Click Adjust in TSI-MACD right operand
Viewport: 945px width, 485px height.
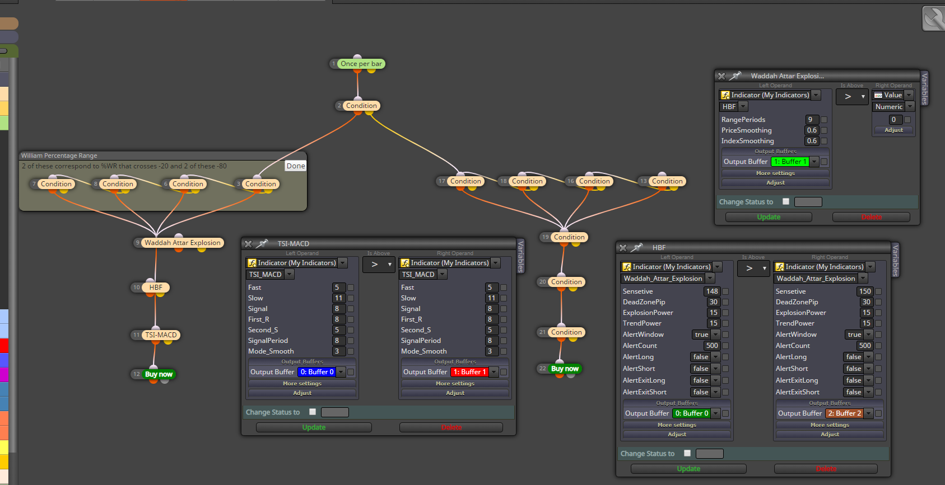455,393
